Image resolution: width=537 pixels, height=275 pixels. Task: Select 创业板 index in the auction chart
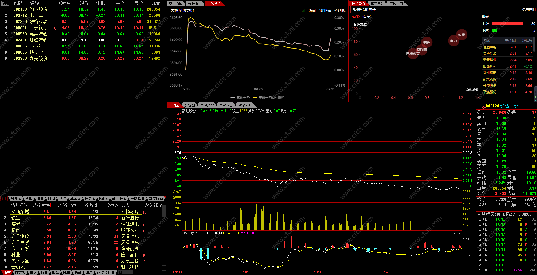click(325, 10)
